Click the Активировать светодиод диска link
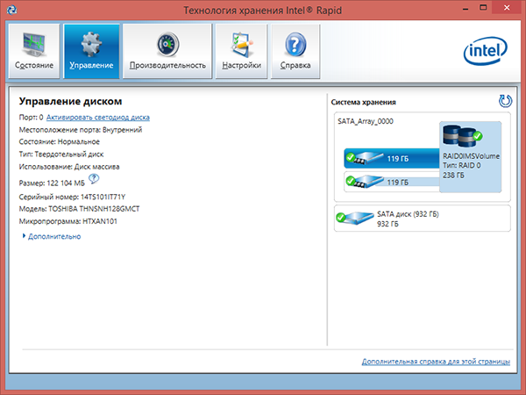This screenshot has height=395, width=526. coord(98,118)
